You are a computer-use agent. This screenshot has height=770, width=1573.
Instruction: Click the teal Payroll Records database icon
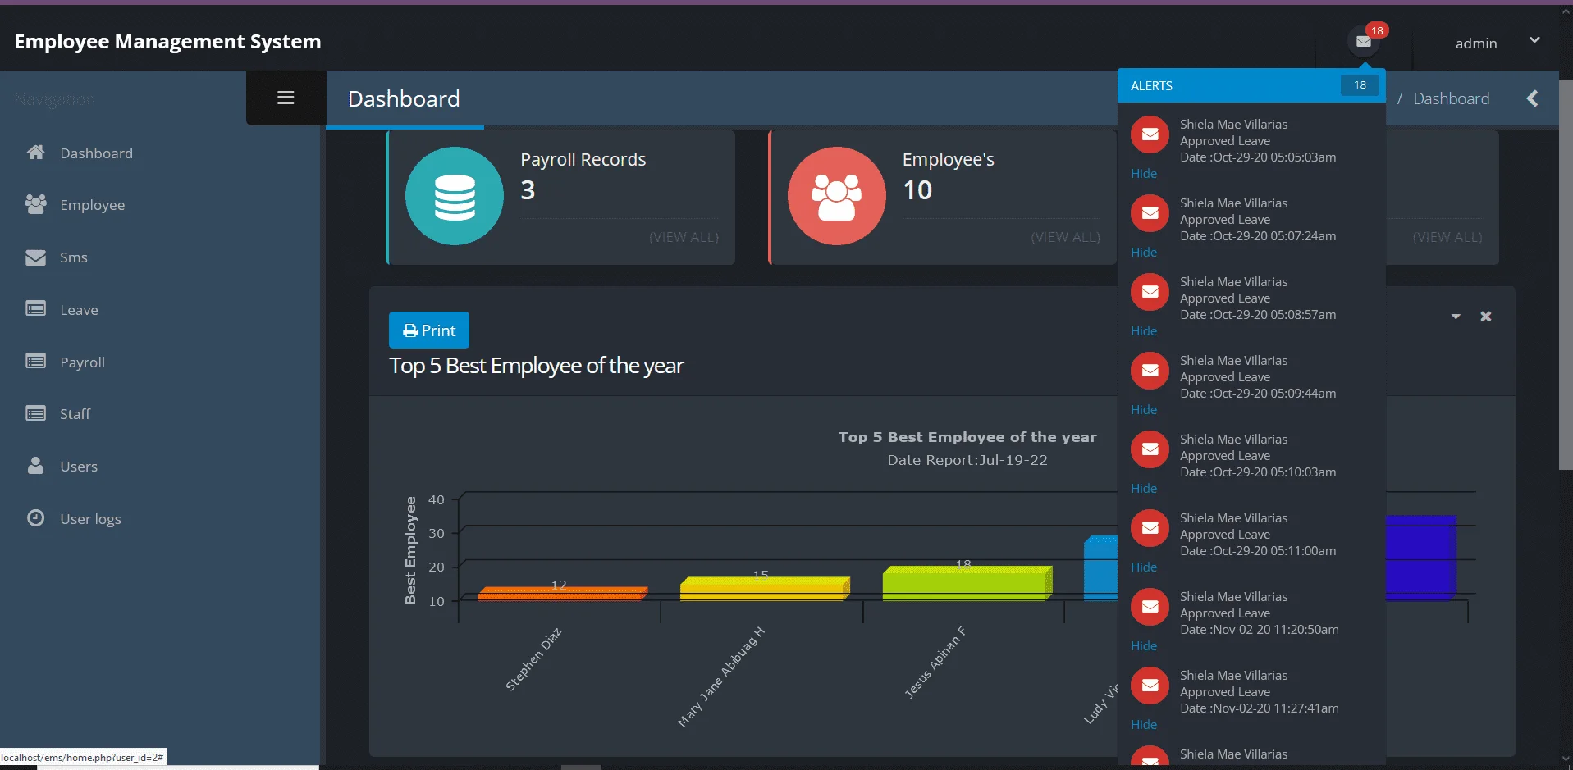454,196
